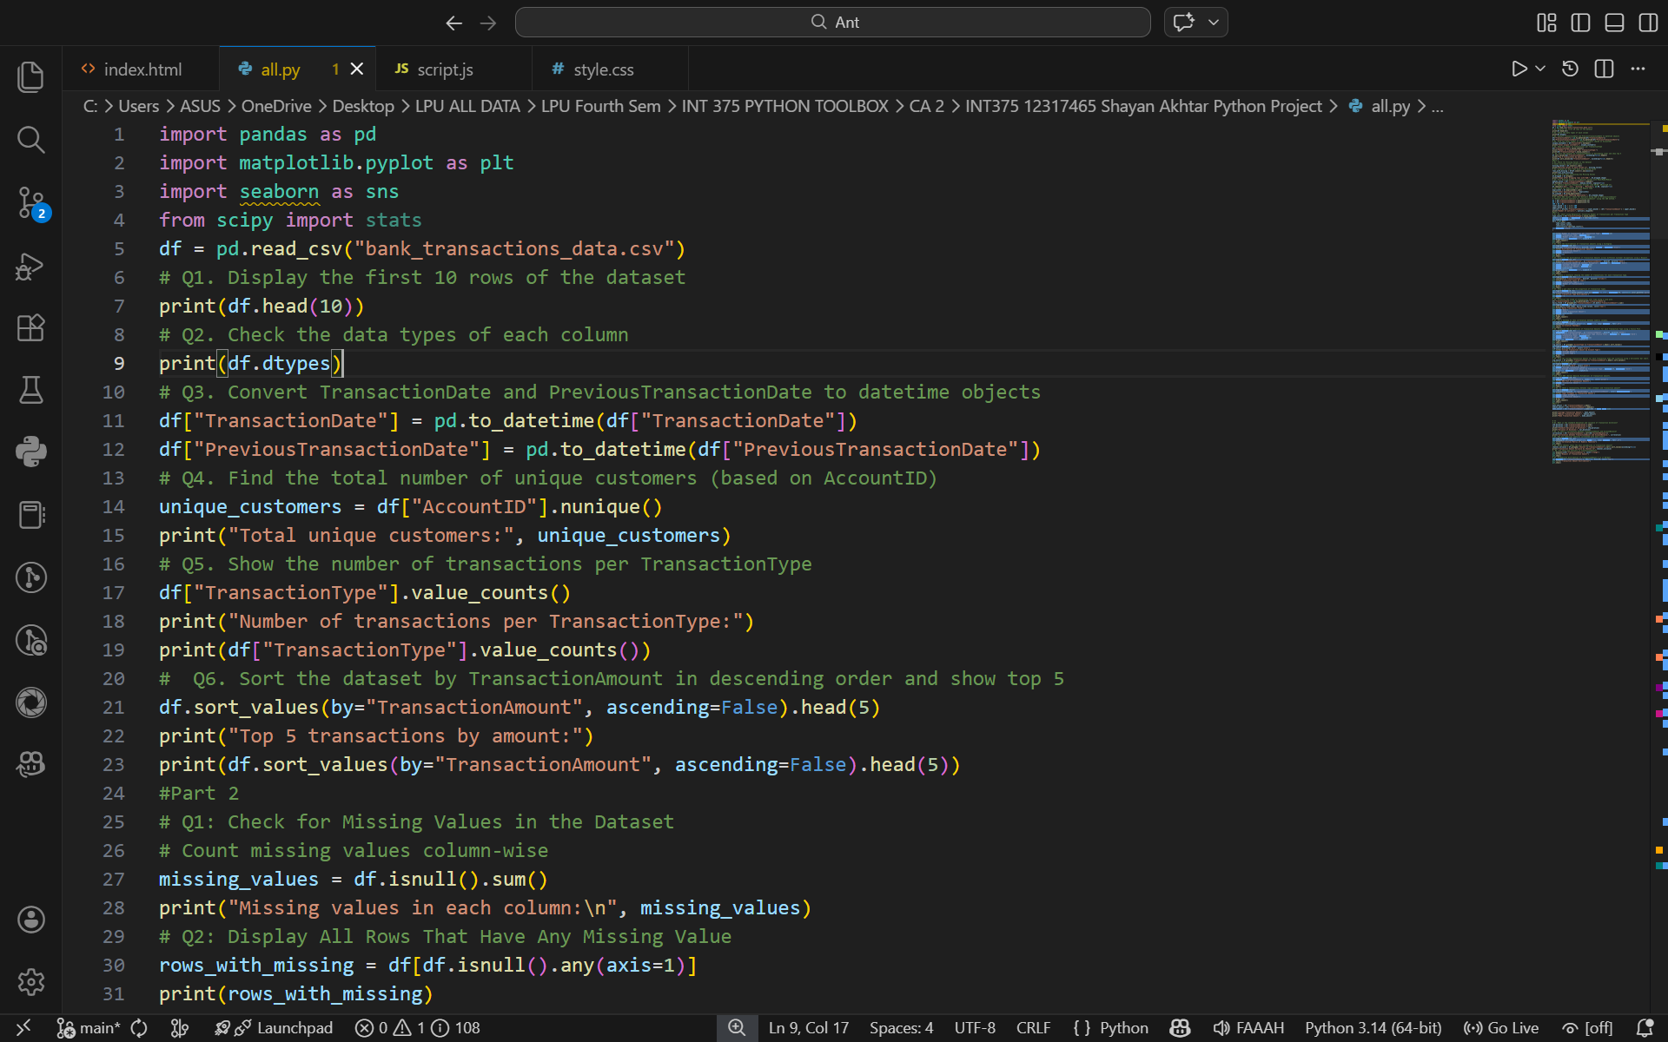Open the Python extension sidebar view
Viewport: 1668px width, 1042px height.
(x=31, y=452)
